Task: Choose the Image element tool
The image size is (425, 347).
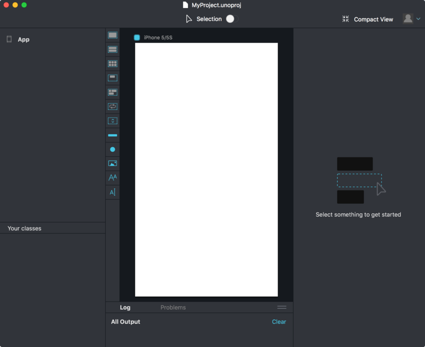Action: 112,163
